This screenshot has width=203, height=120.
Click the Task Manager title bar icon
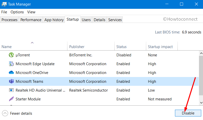4,4
